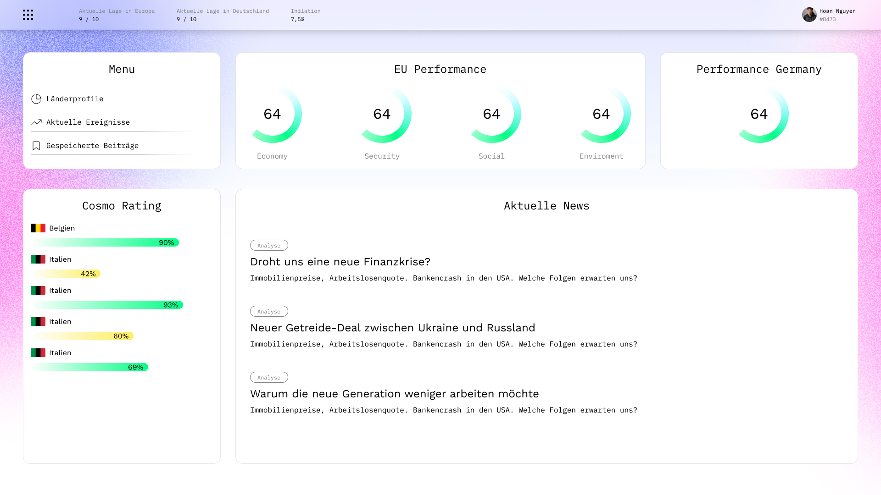Click the Belgien 90% rating bar

[x=105, y=242]
